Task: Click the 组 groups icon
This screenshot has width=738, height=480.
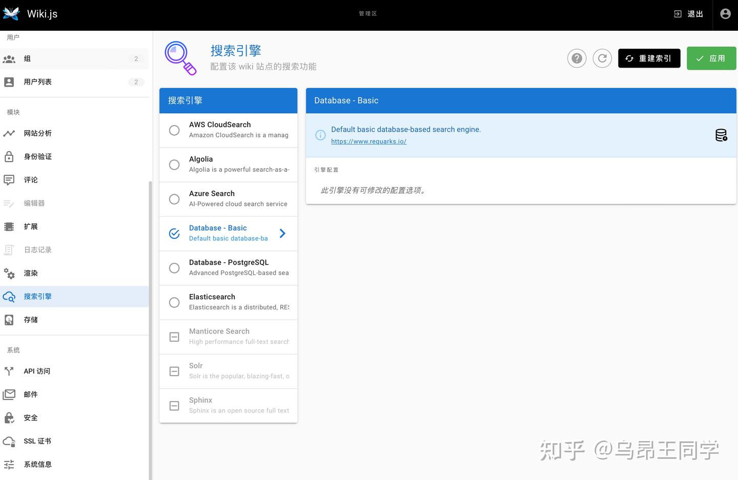Action: (9, 59)
